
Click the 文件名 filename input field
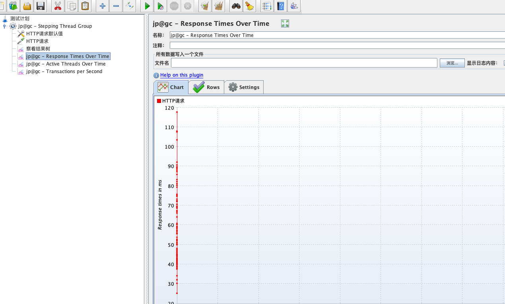(x=304, y=63)
